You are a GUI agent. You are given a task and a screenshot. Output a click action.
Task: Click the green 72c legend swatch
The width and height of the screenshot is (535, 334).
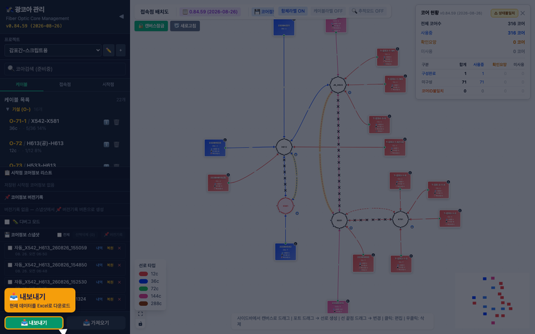coord(143,289)
